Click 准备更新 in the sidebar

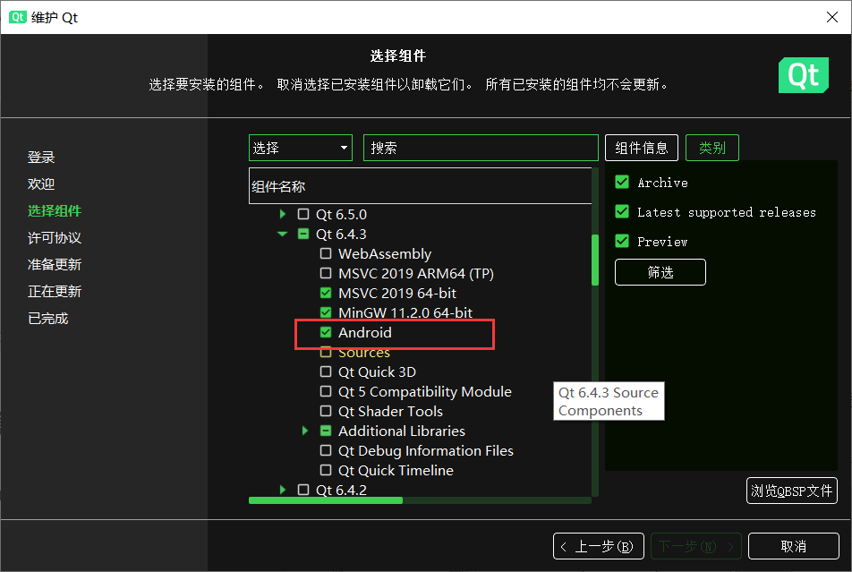[x=55, y=265]
